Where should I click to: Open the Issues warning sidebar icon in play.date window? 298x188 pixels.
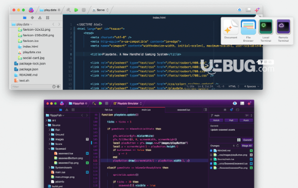click(40, 18)
